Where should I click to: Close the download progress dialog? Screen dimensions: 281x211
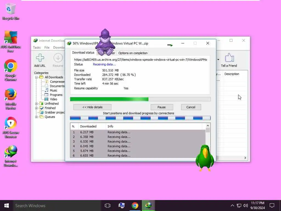pyautogui.click(x=208, y=43)
